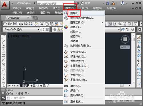Select the Erase tool in Modify toolbar
The height and width of the screenshot is (106, 143).
[x=139, y=37]
